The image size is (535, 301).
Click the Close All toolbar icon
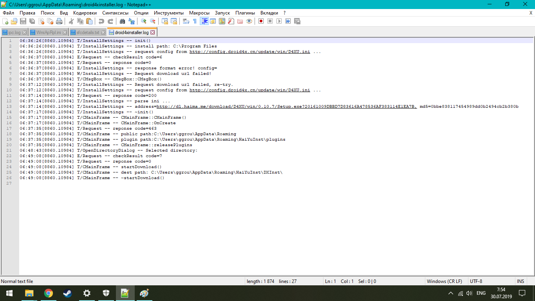[x=50, y=21]
